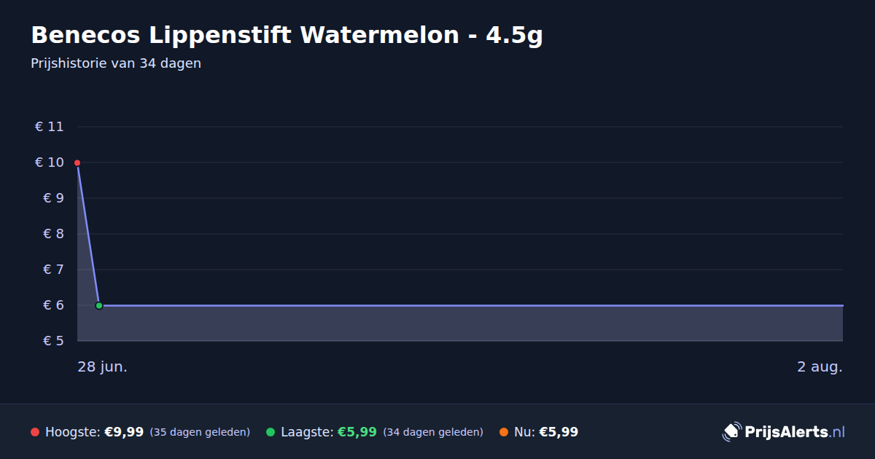Click the Prijshistorie van 34 dagen subtitle
Viewport: 875px width, 459px height.
click(116, 63)
